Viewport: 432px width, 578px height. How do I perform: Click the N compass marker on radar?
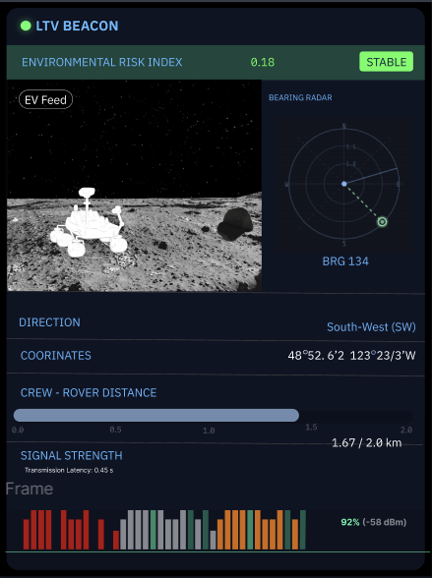344,127
